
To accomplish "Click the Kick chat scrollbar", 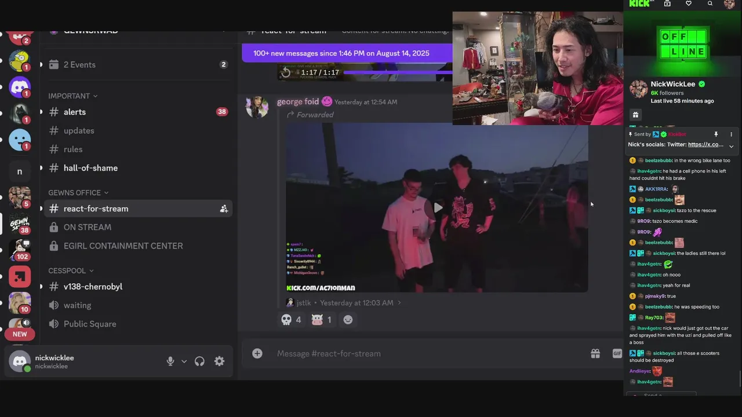I will (740, 378).
